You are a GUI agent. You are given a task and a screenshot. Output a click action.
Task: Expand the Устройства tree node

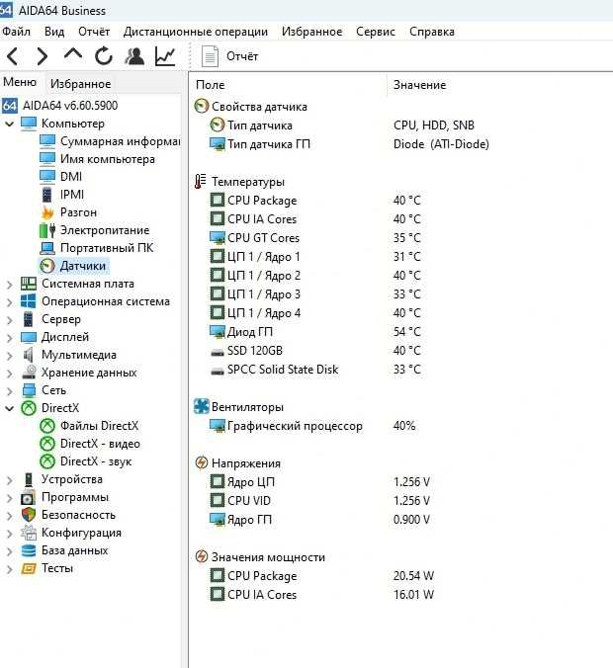coord(9,480)
